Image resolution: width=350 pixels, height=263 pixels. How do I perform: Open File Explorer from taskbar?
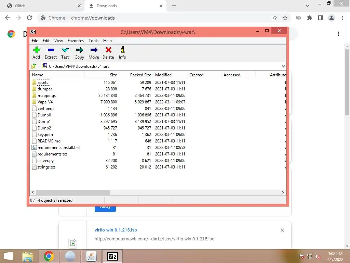28,256
